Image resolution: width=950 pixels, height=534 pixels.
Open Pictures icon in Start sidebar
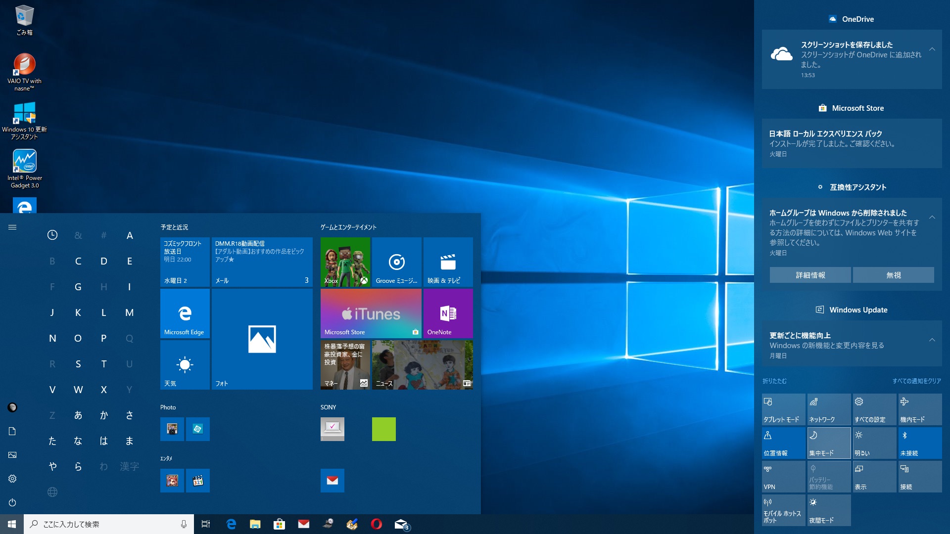[x=12, y=455]
